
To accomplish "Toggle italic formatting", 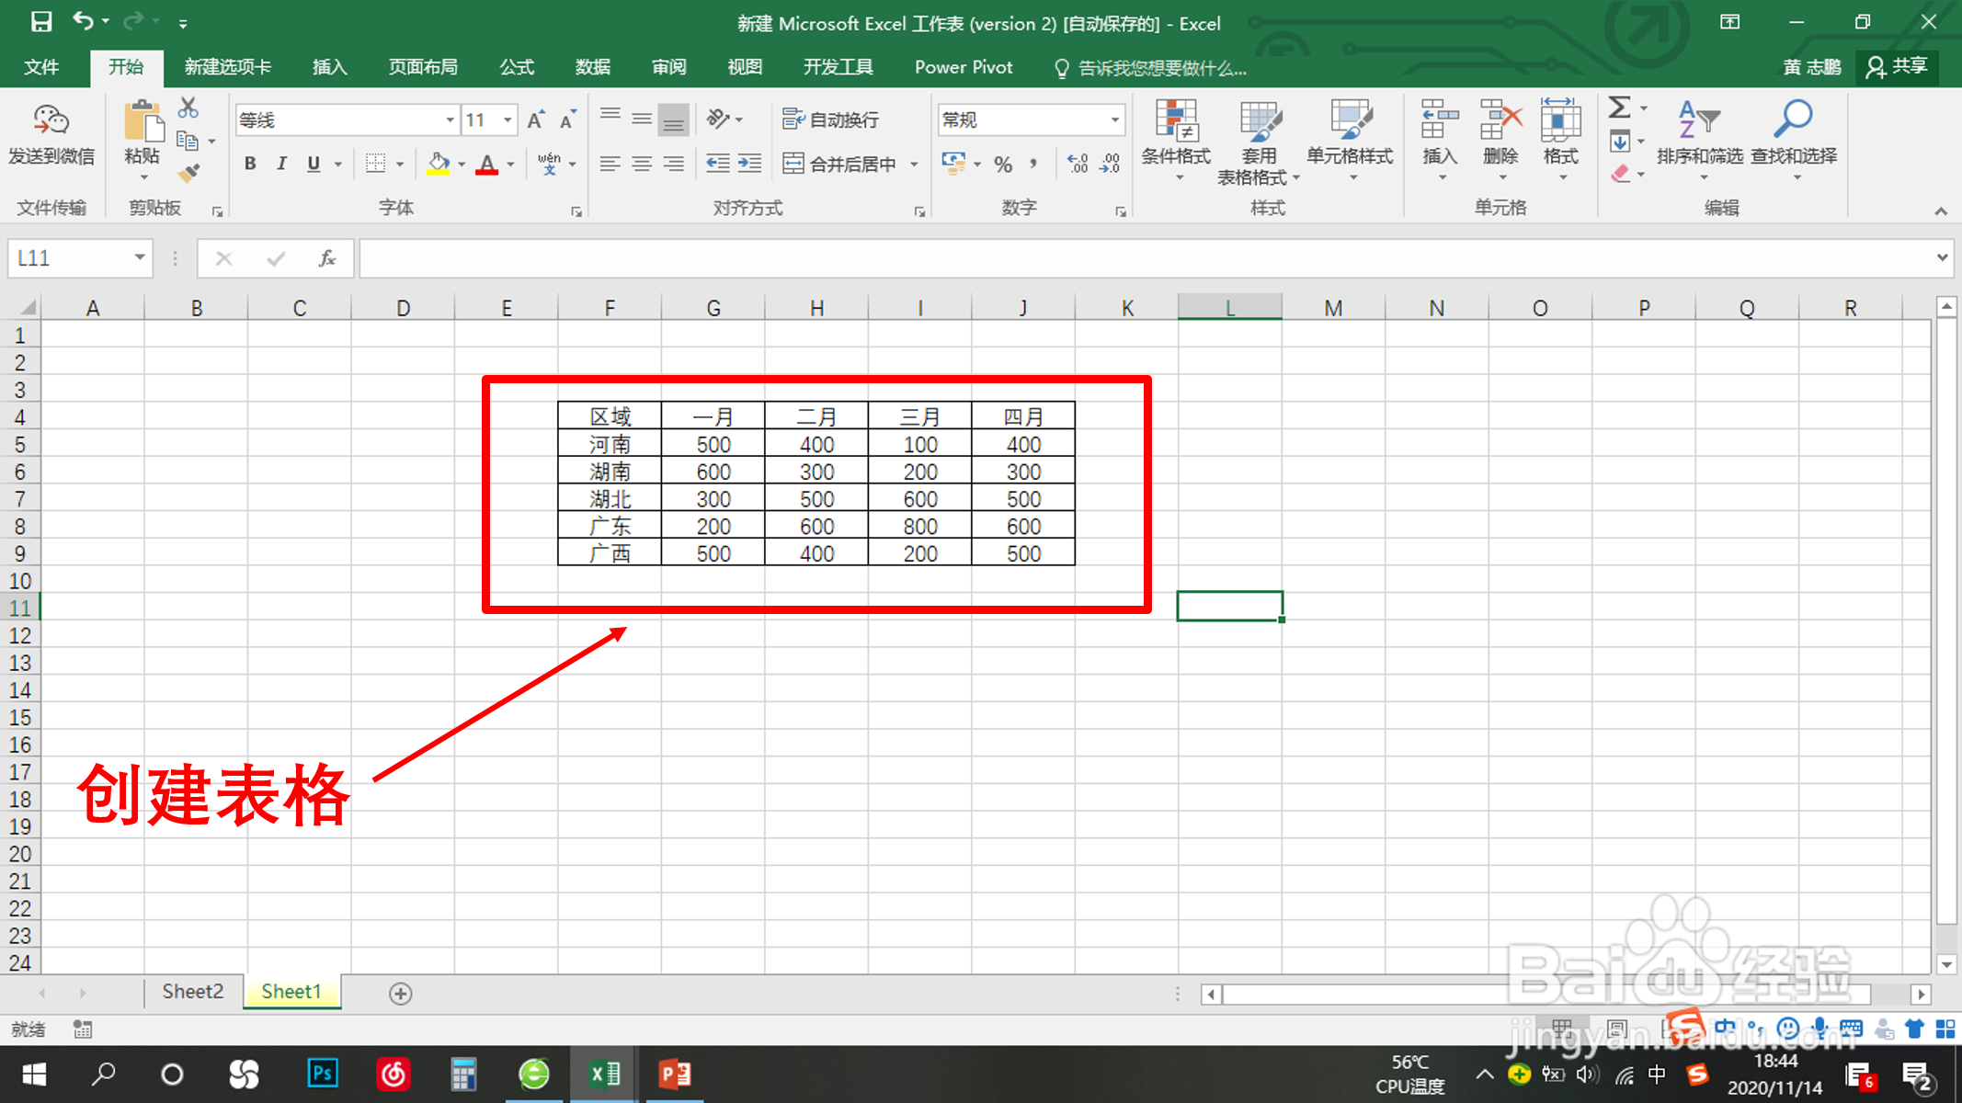I will tap(281, 165).
